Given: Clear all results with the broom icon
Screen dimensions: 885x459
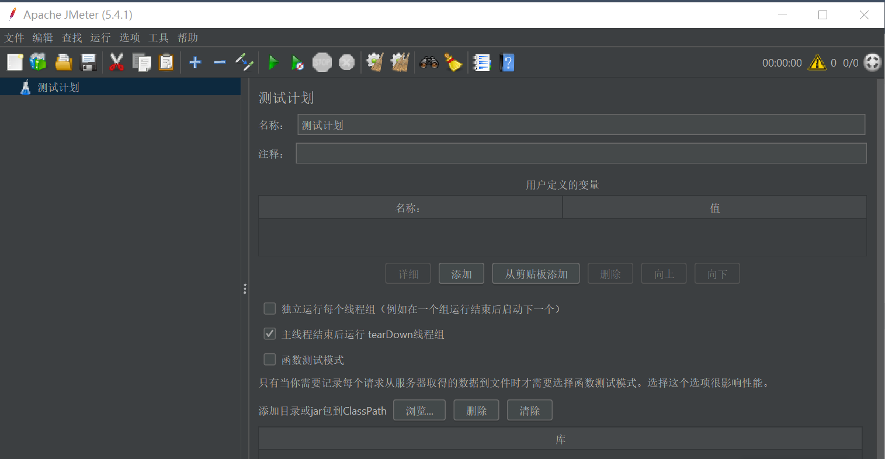Looking at the screenshot, I should (453, 62).
